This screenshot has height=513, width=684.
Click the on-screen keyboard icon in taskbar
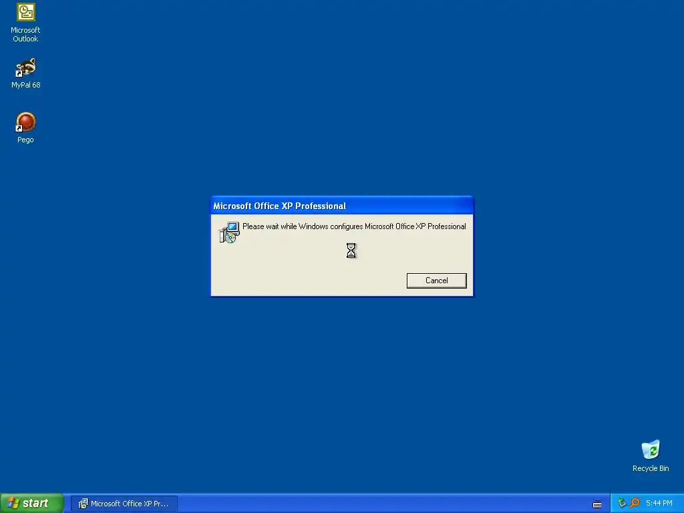click(x=597, y=504)
